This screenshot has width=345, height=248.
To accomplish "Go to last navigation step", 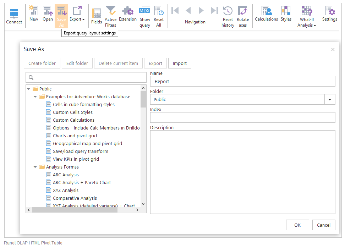I will (x=214, y=10).
